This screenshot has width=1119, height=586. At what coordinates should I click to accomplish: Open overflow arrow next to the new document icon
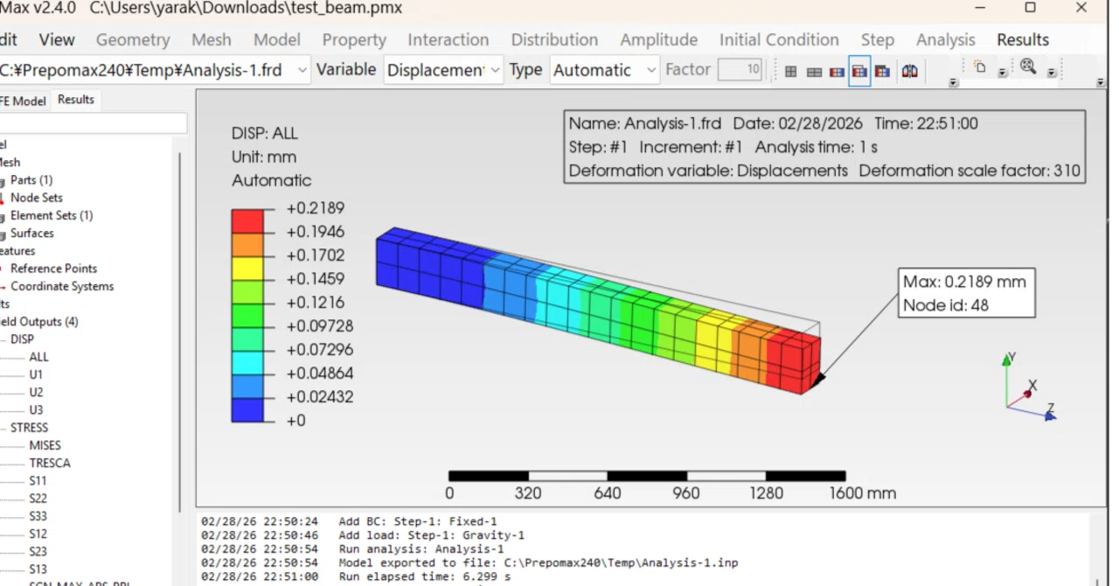point(1003,73)
